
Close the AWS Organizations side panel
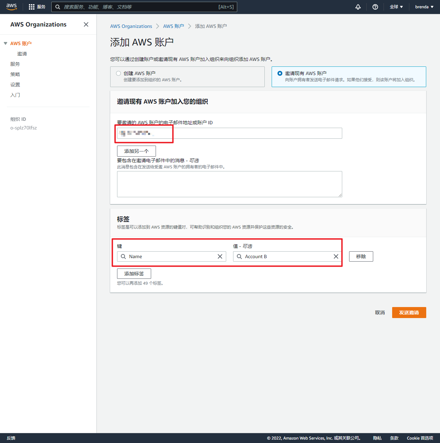(x=86, y=24)
